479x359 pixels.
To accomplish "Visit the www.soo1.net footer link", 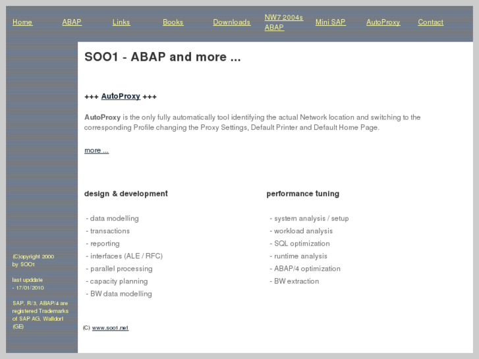I will [x=110, y=327].
